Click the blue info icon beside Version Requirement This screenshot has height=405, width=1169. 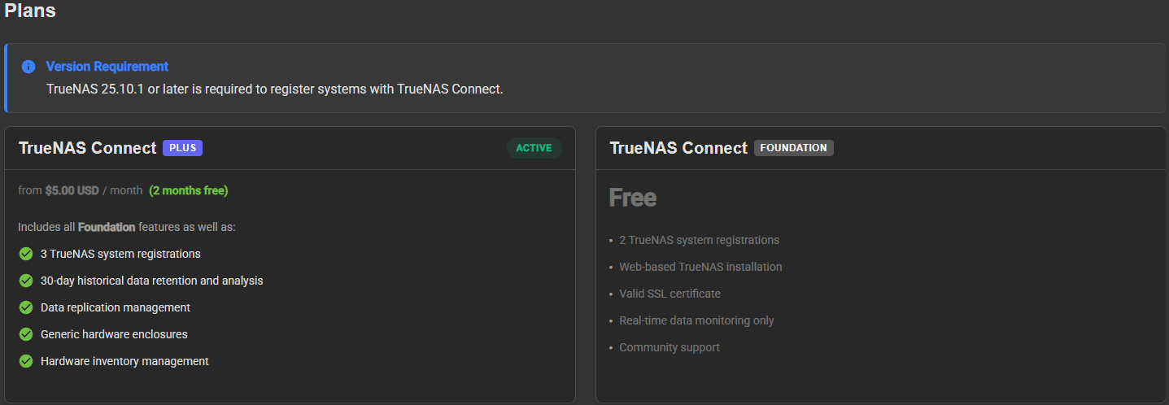click(28, 67)
